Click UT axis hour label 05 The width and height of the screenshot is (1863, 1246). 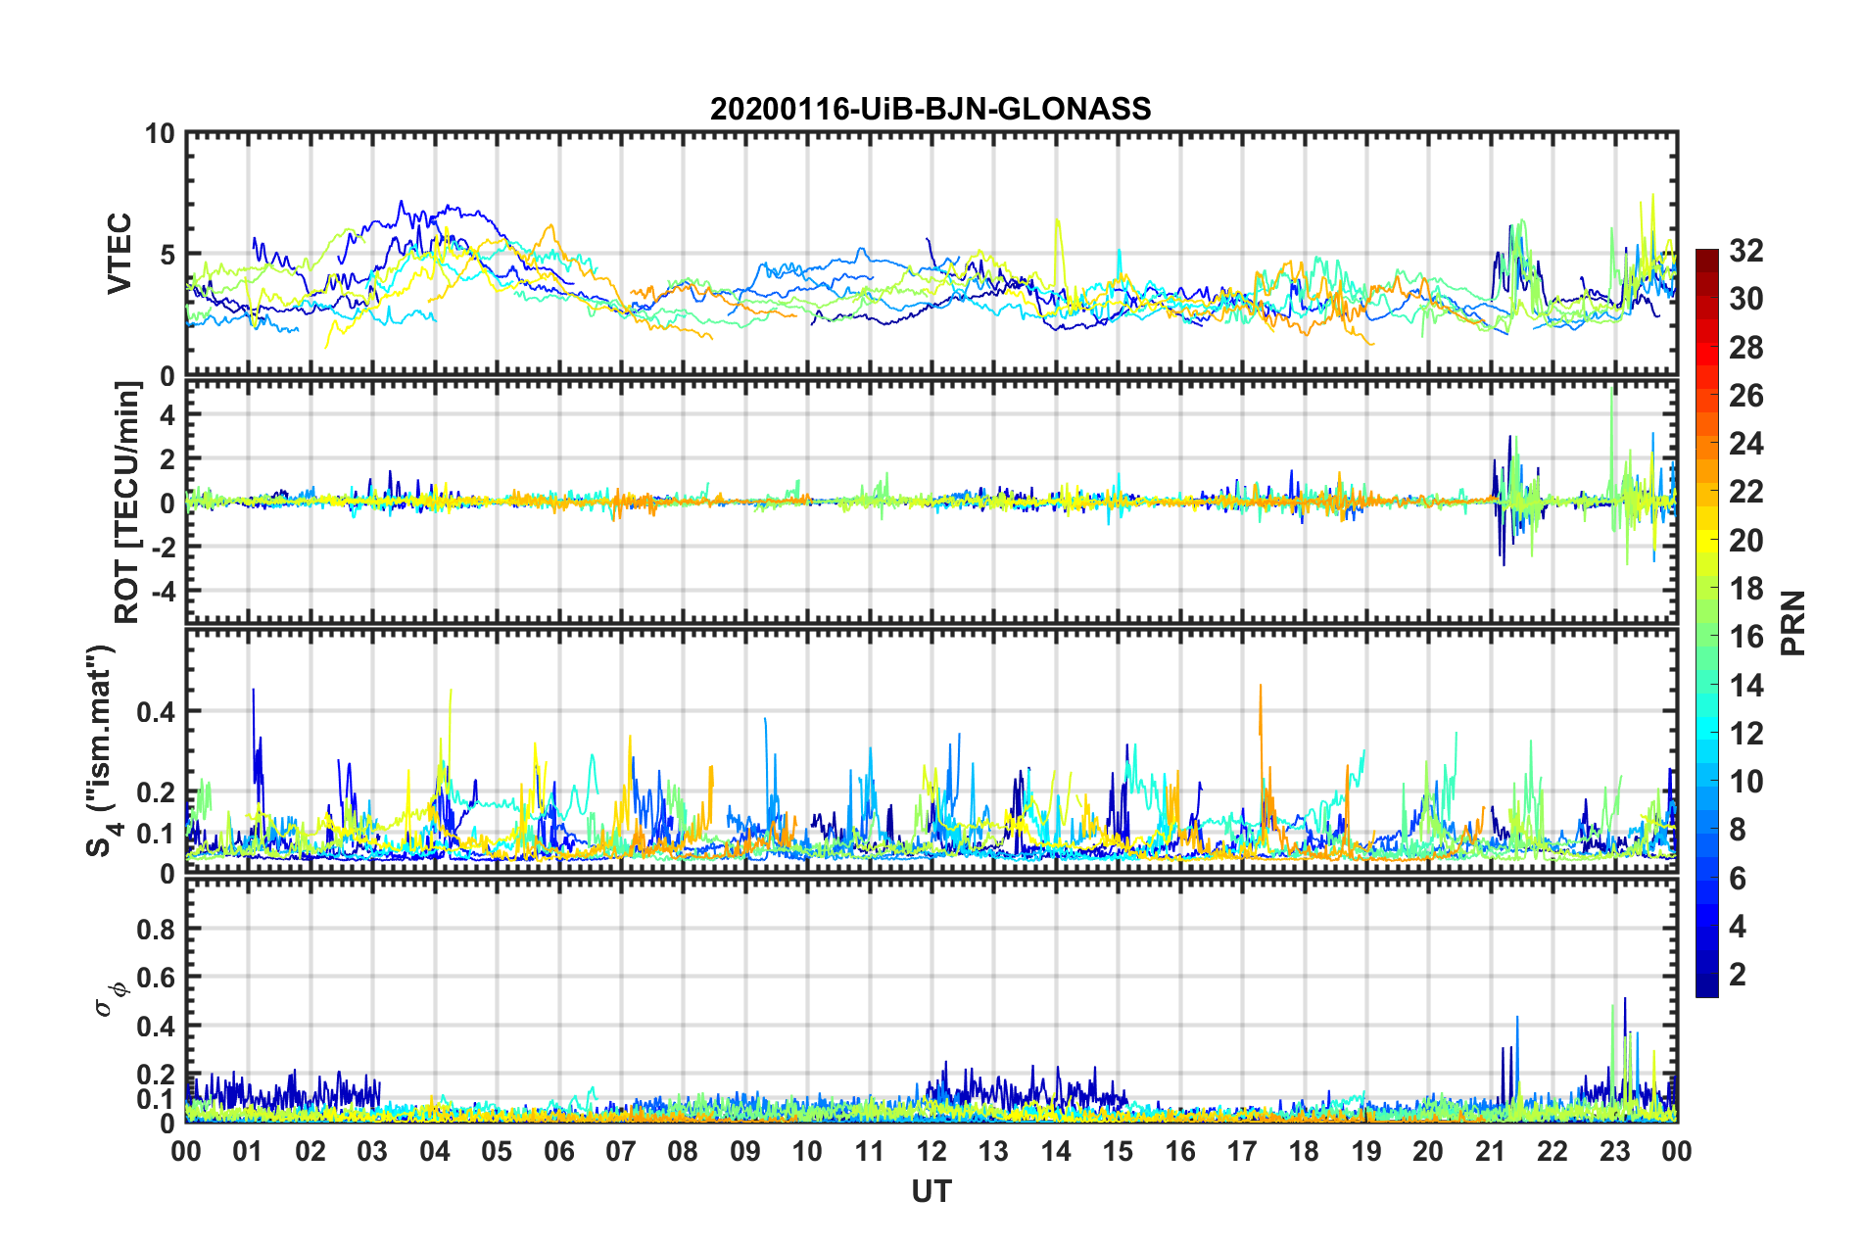(497, 1152)
